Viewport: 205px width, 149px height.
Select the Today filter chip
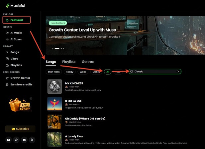click(x=70, y=72)
